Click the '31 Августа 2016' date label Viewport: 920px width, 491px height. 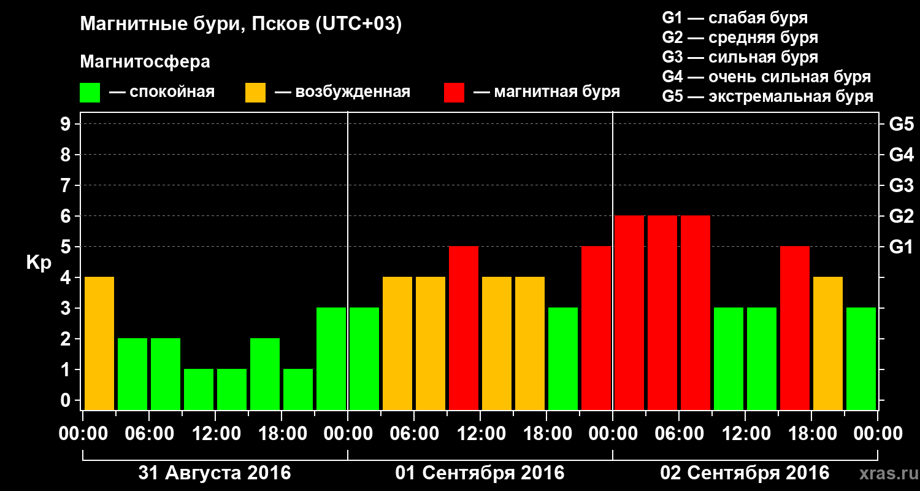coord(215,473)
